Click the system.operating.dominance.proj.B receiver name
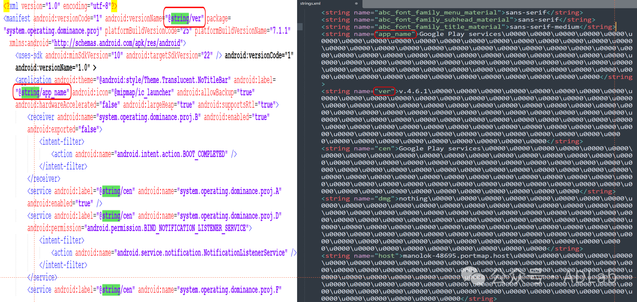The height and width of the screenshot is (302, 637). click(149, 117)
